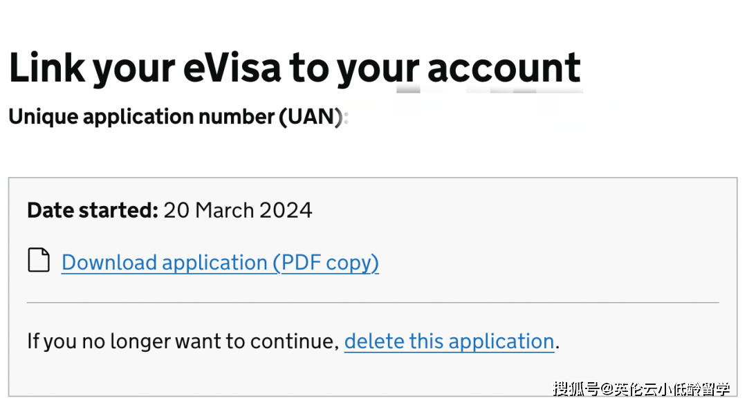Click the Sohu watermark text in the corner

click(x=640, y=388)
